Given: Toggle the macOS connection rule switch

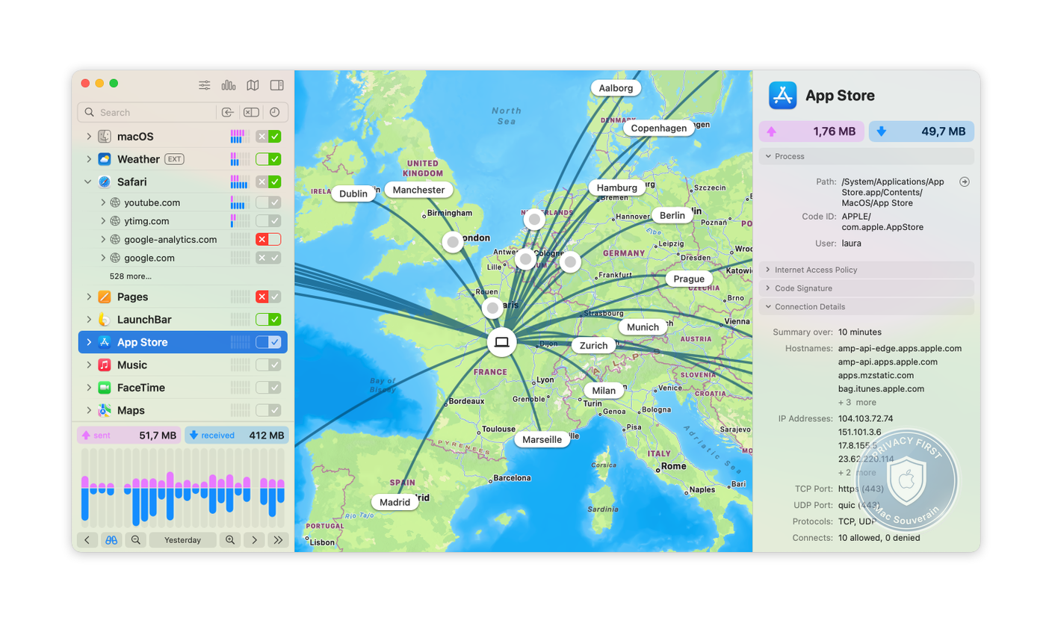Looking at the screenshot, I should (268, 137).
